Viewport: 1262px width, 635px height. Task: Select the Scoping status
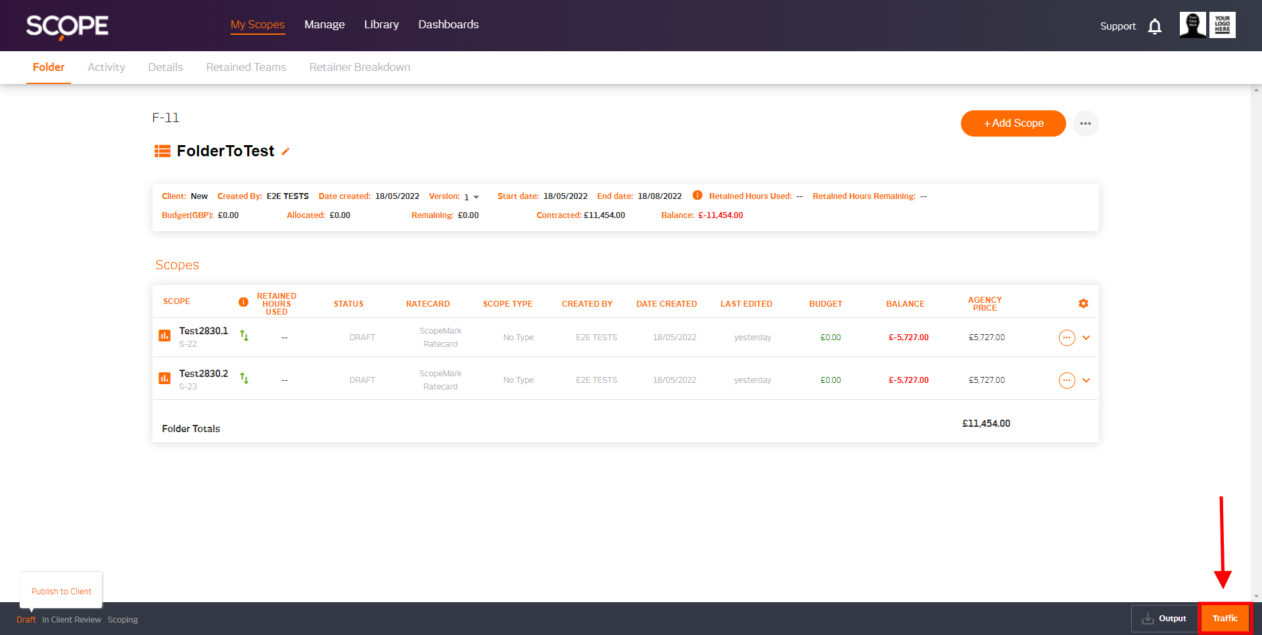point(123,620)
